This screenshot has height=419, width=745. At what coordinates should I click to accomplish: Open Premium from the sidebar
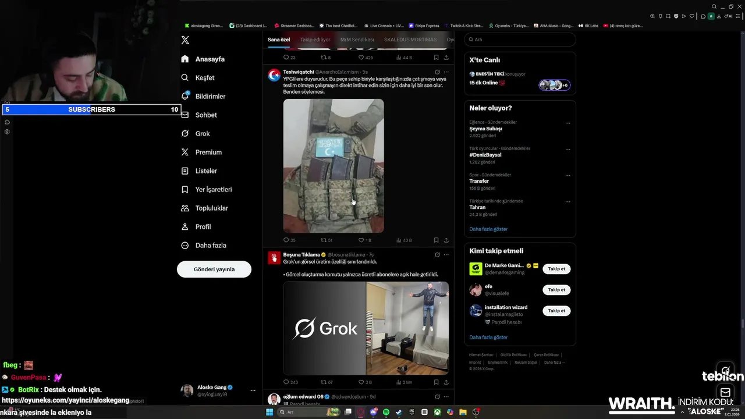coord(201,152)
